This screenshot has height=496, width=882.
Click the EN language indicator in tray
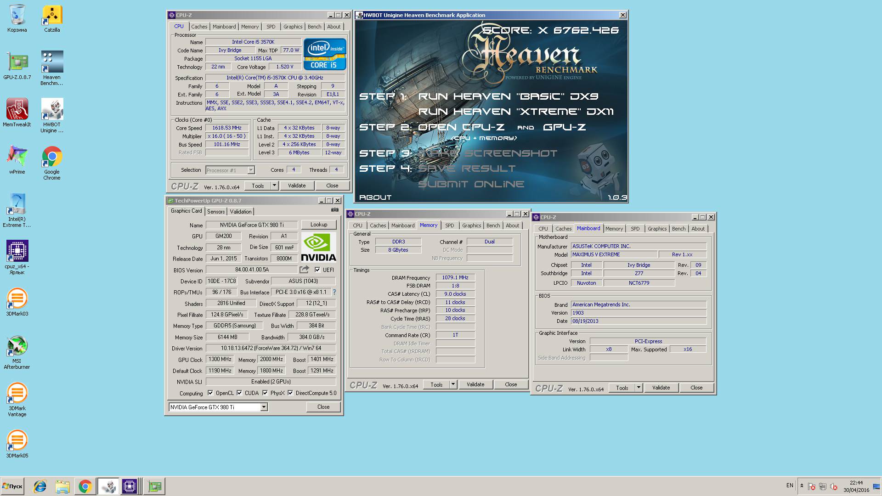click(790, 485)
